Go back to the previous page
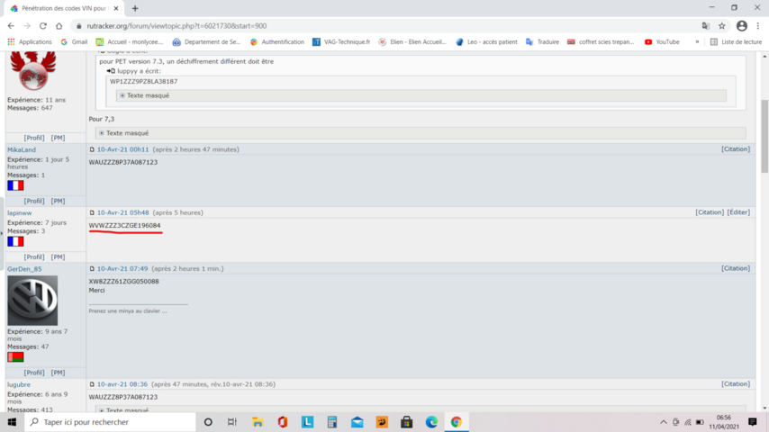Viewport: 769px width, 432px height. 11,26
